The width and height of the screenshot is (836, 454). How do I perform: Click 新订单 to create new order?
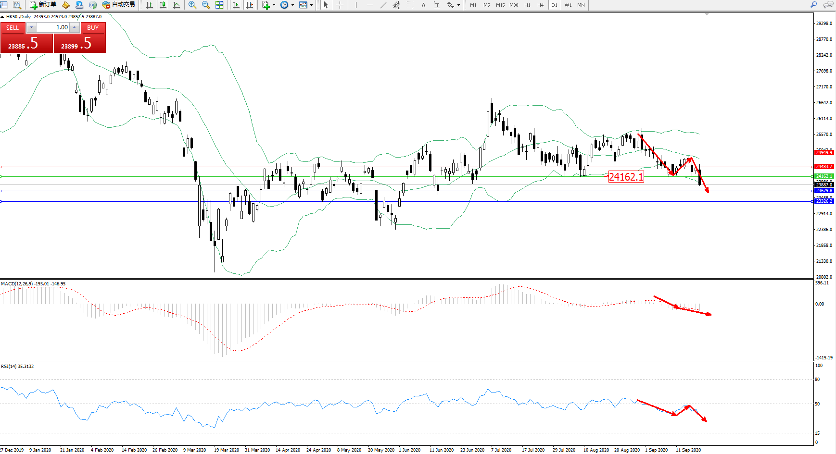click(43, 5)
